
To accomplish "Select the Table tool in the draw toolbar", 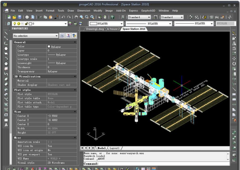I will pos(6,120).
